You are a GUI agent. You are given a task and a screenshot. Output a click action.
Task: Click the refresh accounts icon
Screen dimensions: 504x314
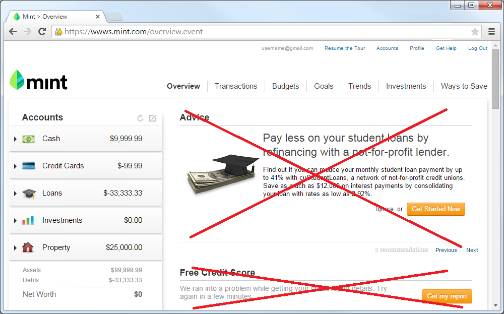tap(140, 118)
